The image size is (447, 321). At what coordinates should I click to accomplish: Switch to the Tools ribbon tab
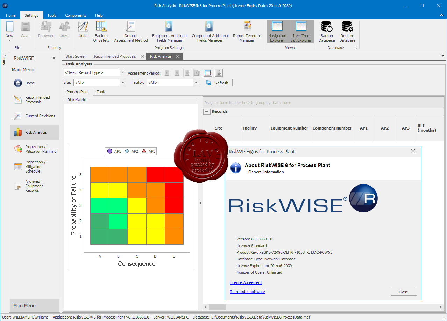[52, 15]
